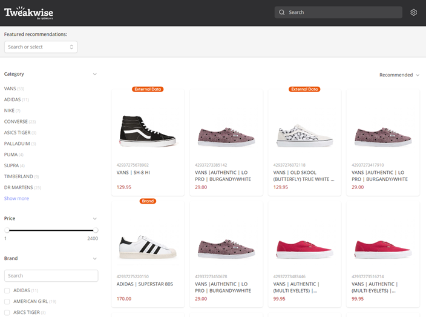Filter by TIMBERLAND category
426x317 pixels.
click(x=21, y=176)
